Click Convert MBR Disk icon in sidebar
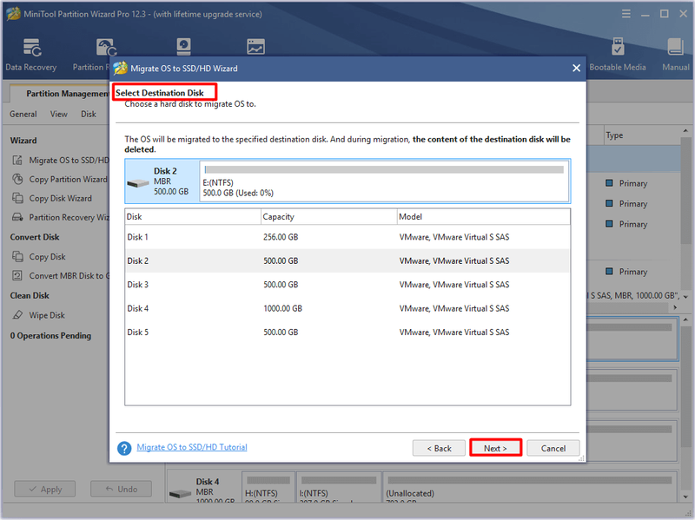The width and height of the screenshot is (695, 520). tap(17, 276)
